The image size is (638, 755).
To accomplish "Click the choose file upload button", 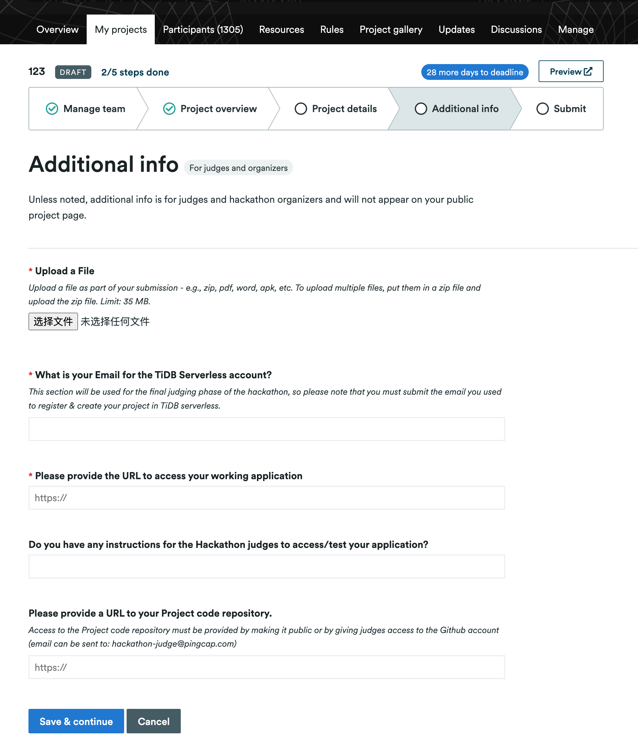I will [x=53, y=321].
